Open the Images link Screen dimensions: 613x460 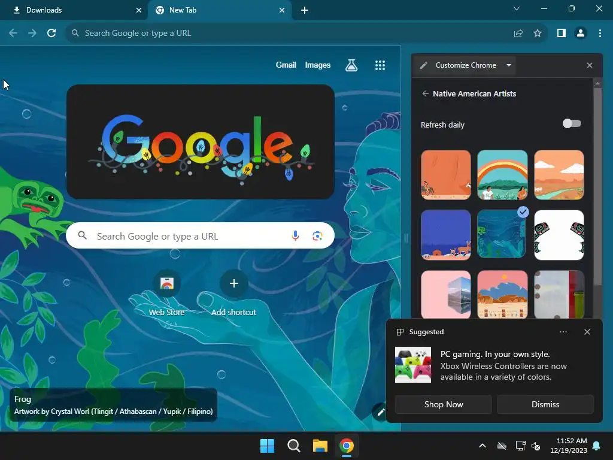[x=317, y=65]
